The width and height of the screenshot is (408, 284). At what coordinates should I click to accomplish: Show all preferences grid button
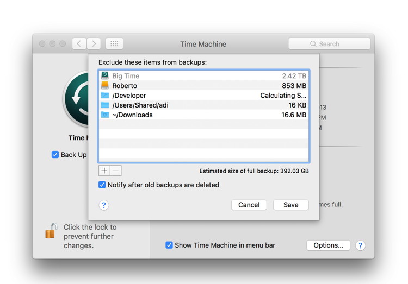114,43
